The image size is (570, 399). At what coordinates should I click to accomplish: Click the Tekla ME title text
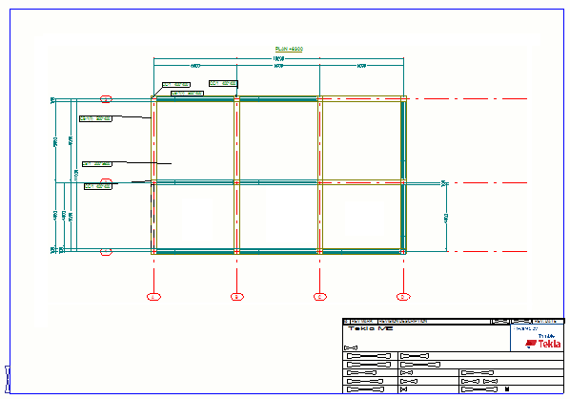371,328
